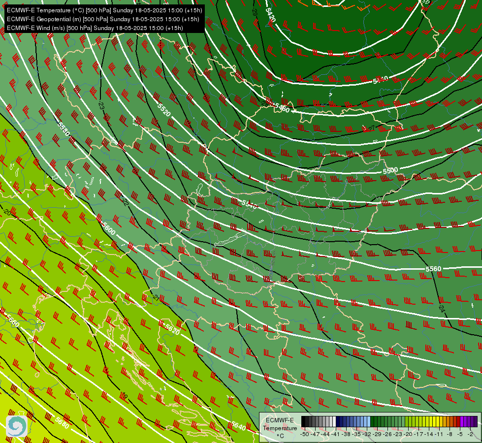The height and width of the screenshot is (443, 482).
Task: Click the -8 tick label in the legend
Action: tap(450, 434)
